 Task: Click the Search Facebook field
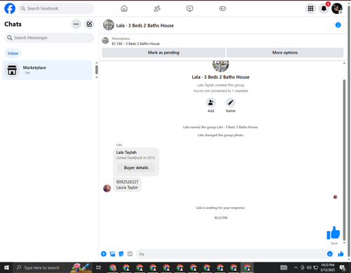(56, 8)
